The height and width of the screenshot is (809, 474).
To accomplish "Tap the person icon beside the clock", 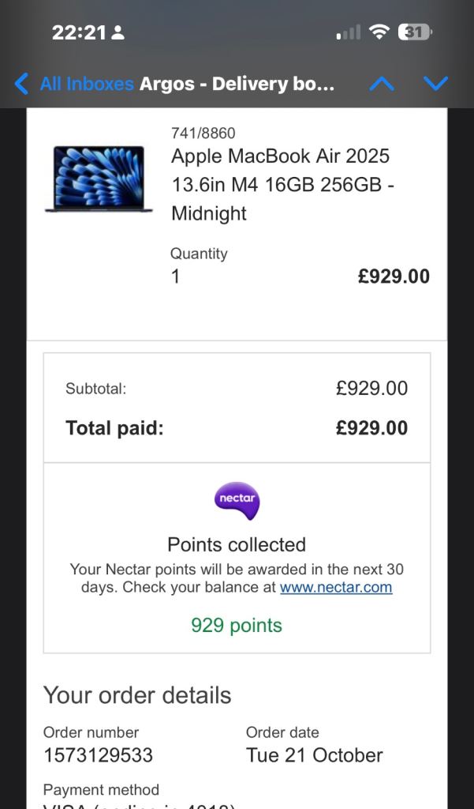I will pyautogui.click(x=118, y=33).
